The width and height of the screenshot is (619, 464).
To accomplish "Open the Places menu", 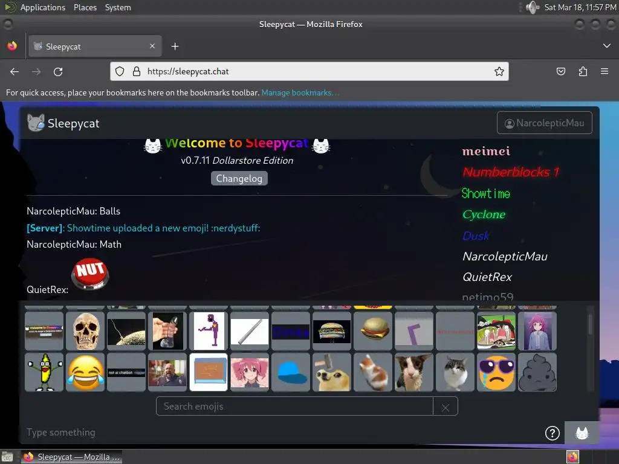I will point(85,7).
